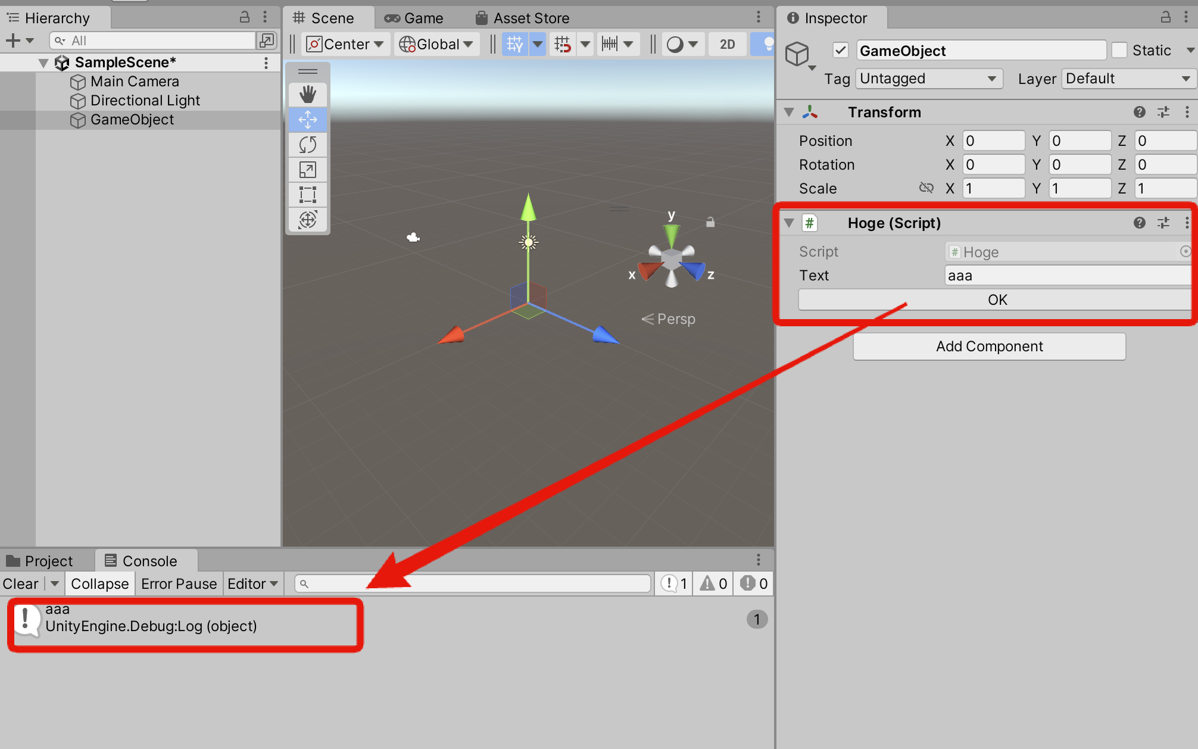
Task: Select the Rotate tool
Action: (308, 144)
